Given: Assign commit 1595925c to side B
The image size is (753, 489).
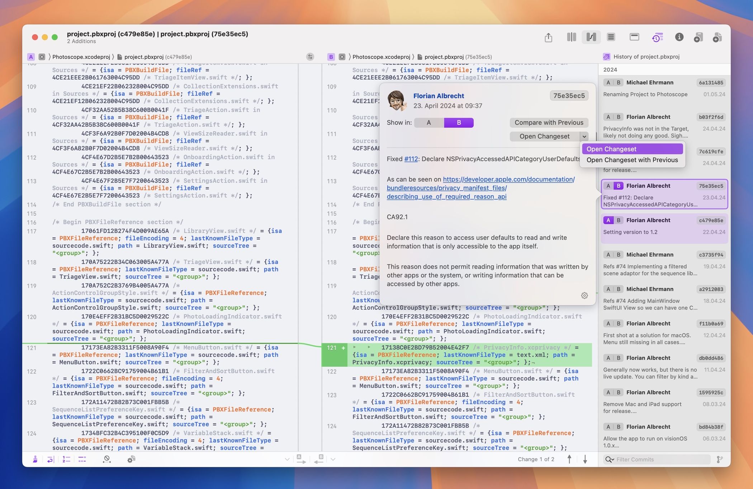Looking at the screenshot, I should [619, 392].
